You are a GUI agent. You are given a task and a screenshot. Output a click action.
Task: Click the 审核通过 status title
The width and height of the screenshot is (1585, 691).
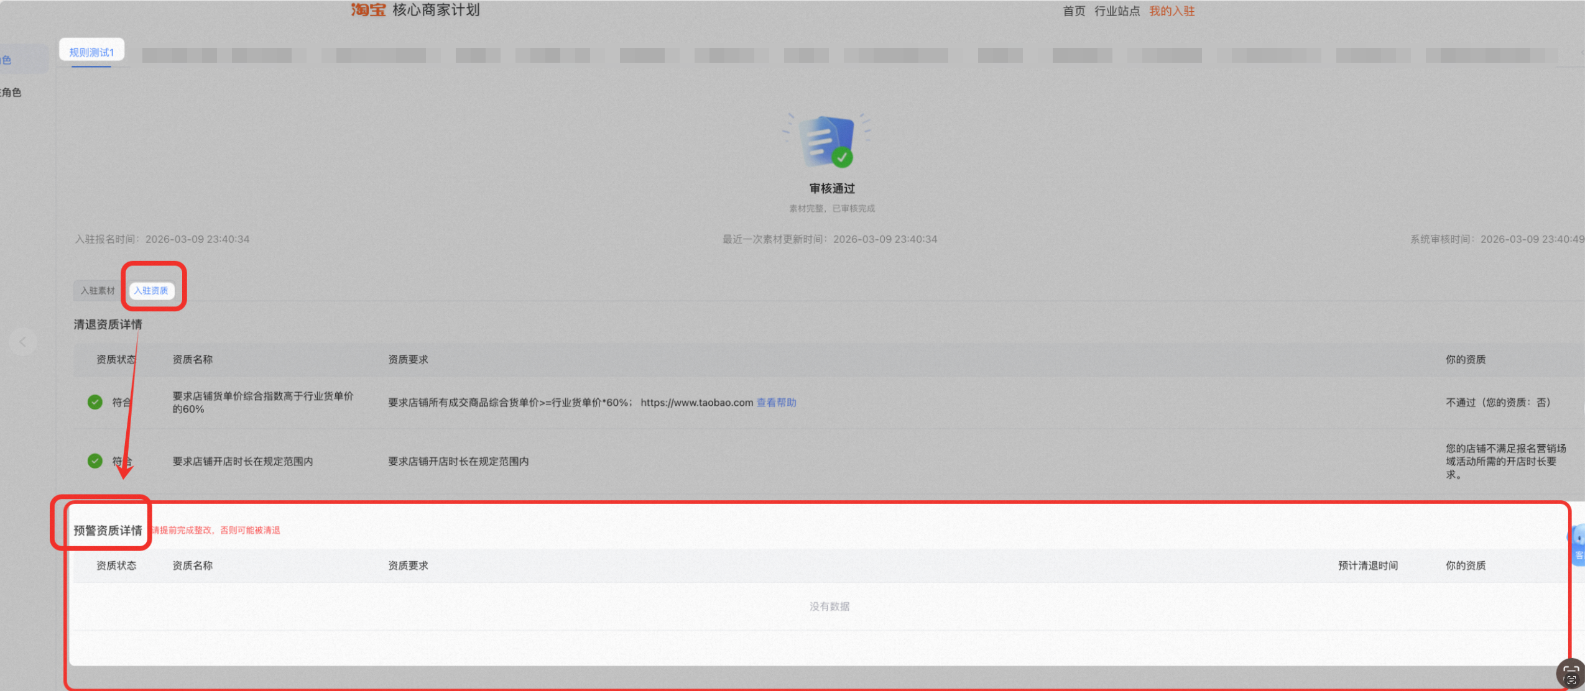coord(832,188)
